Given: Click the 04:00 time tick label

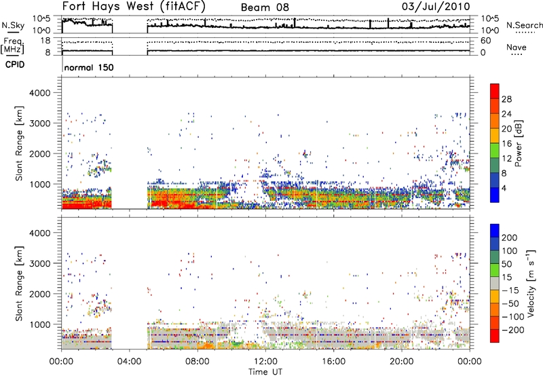Looking at the screenshot, I should pos(130,362).
